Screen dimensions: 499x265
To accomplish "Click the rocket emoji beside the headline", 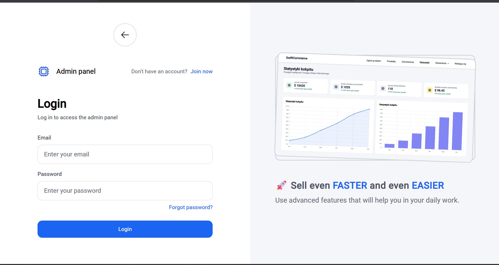I will [x=281, y=185].
